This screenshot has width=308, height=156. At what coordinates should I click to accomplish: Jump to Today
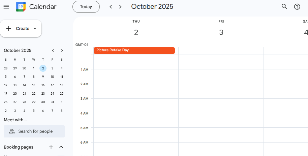click(86, 7)
